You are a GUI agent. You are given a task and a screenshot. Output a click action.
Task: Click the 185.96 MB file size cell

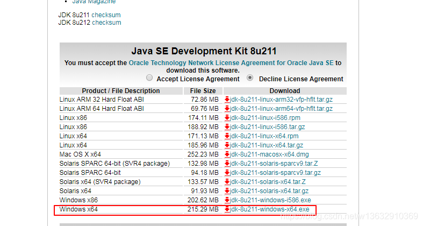pyautogui.click(x=203, y=145)
